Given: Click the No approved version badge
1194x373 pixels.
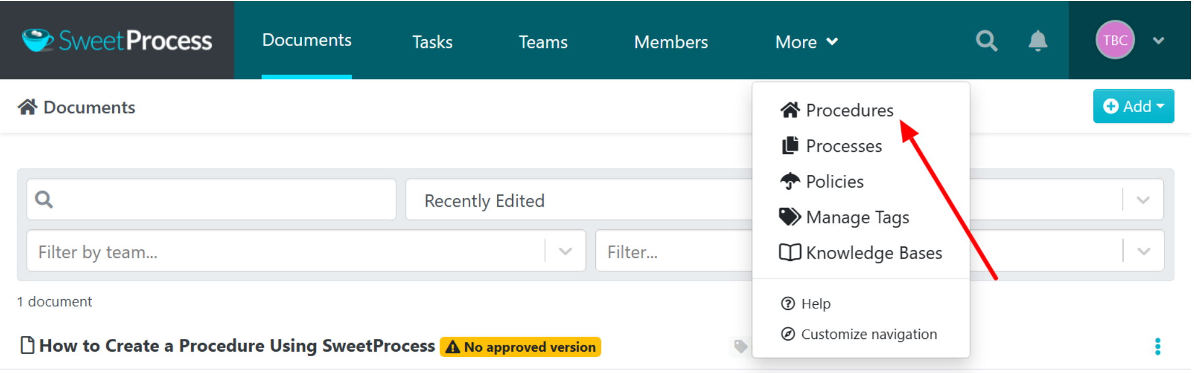Looking at the screenshot, I should coord(520,347).
